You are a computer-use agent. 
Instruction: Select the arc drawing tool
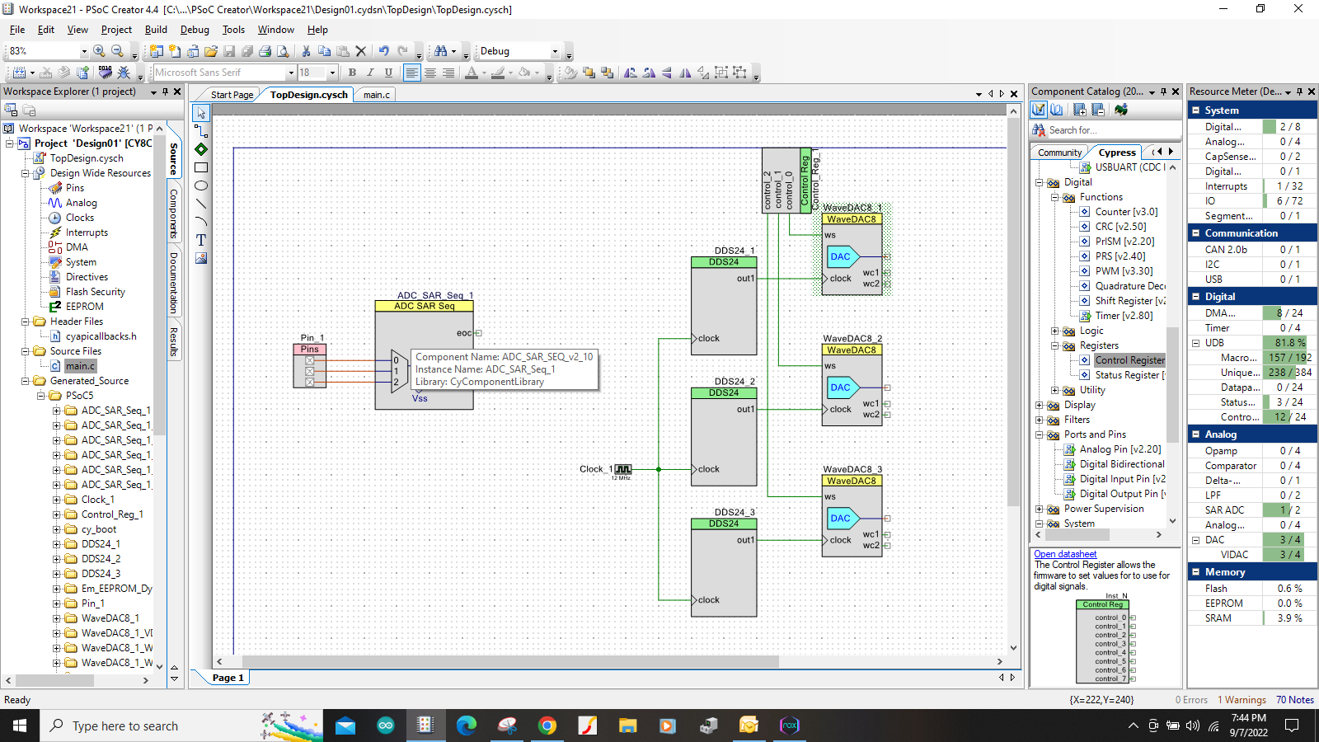[201, 222]
